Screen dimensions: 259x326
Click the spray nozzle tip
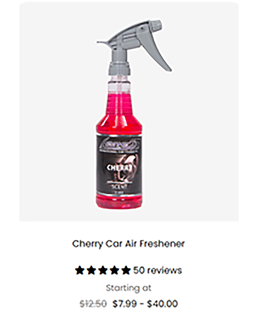coord(100,42)
